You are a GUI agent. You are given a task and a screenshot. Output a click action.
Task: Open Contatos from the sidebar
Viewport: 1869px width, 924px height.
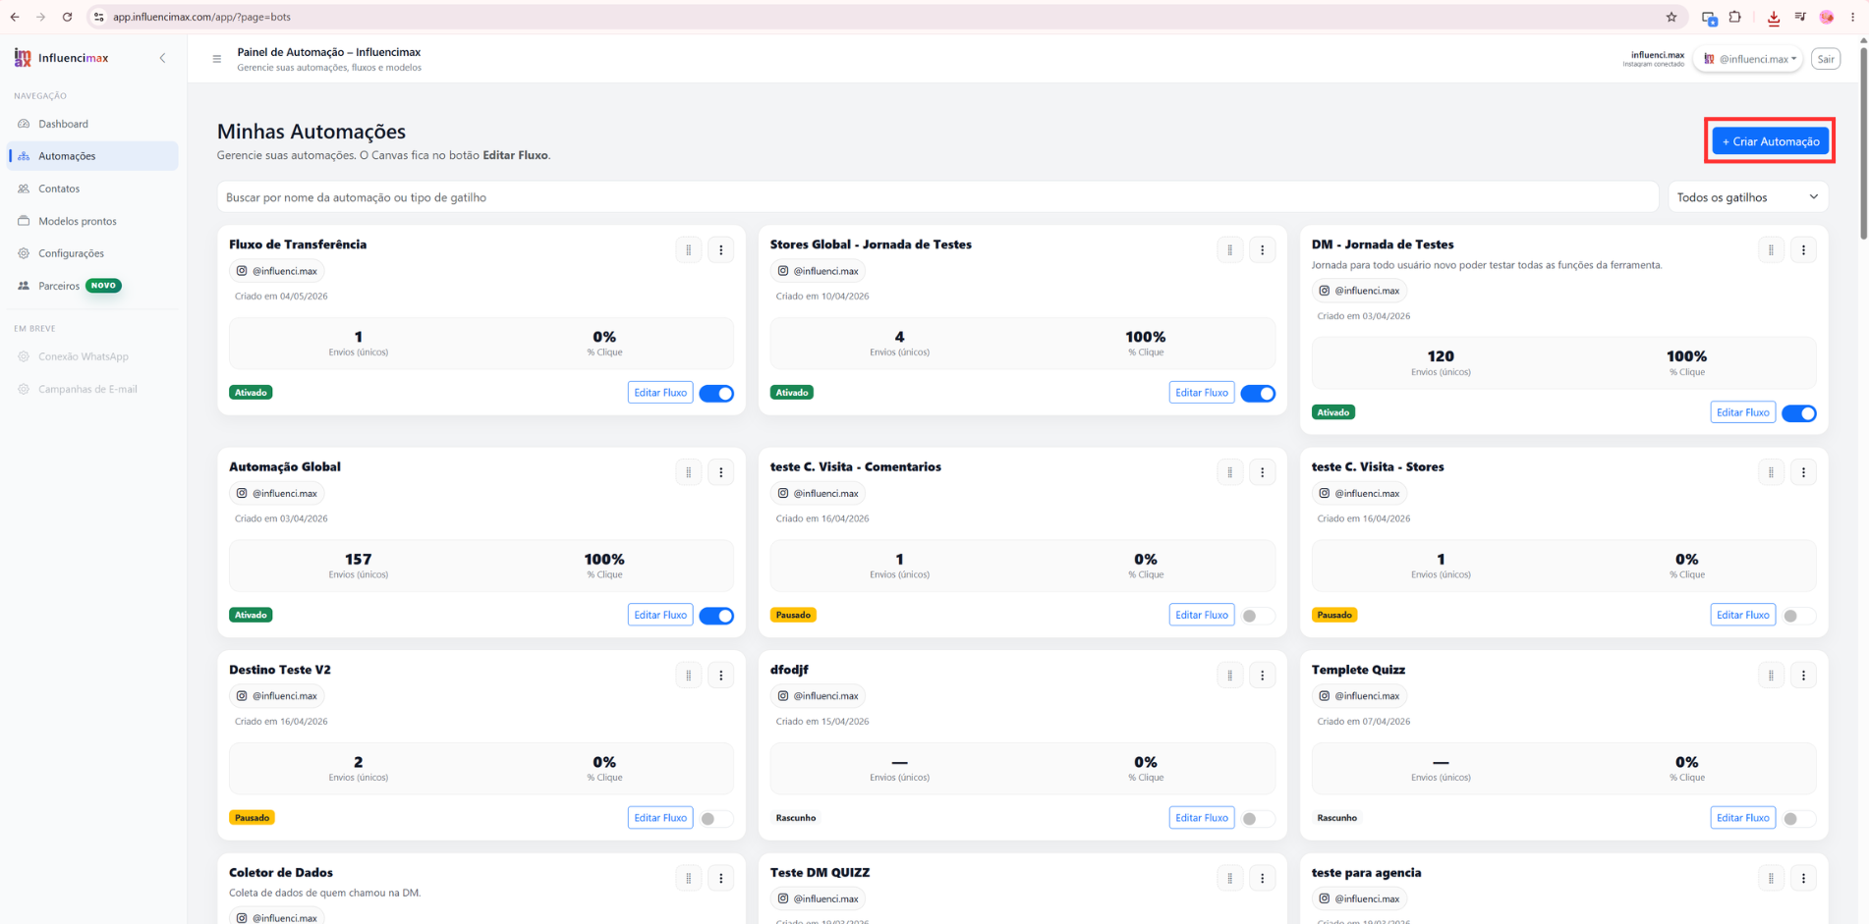93,189
